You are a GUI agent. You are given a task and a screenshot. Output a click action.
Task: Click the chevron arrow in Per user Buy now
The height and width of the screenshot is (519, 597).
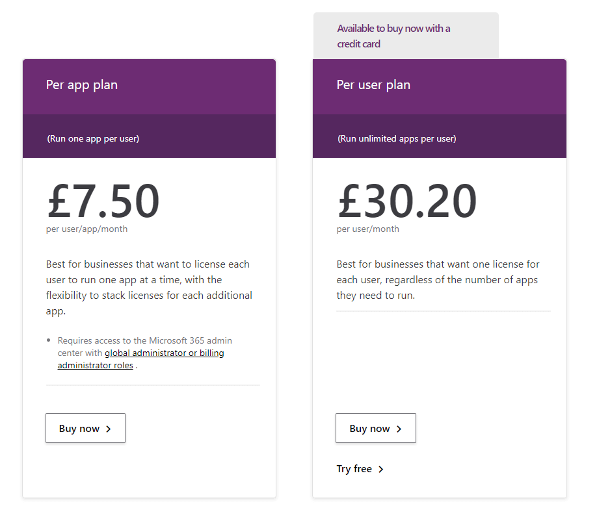pos(399,429)
